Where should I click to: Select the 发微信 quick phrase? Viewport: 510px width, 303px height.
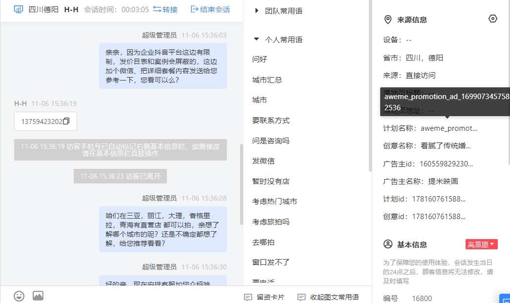pos(263,161)
